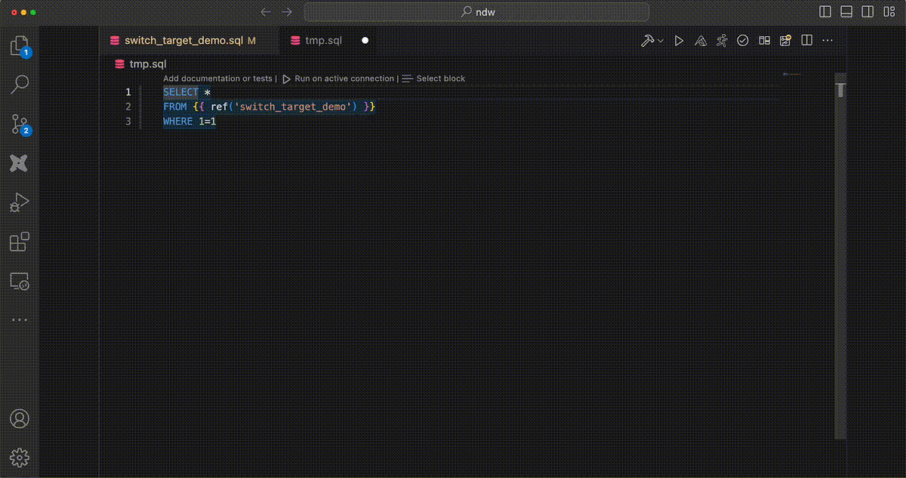Viewport: 906px width, 478px height.
Task: Open Manage via the settings gear icon
Action: point(20,458)
